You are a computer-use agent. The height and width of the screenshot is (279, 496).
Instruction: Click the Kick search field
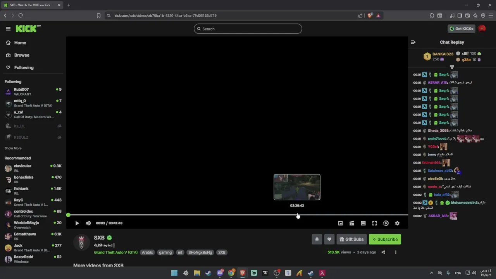click(x=248, y=29)
